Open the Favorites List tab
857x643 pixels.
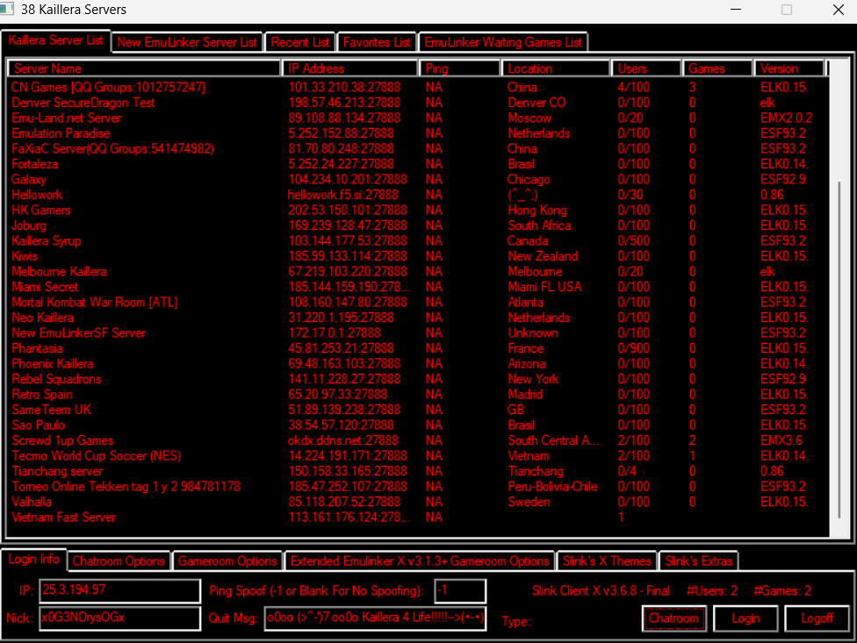[x=377, y=42]
